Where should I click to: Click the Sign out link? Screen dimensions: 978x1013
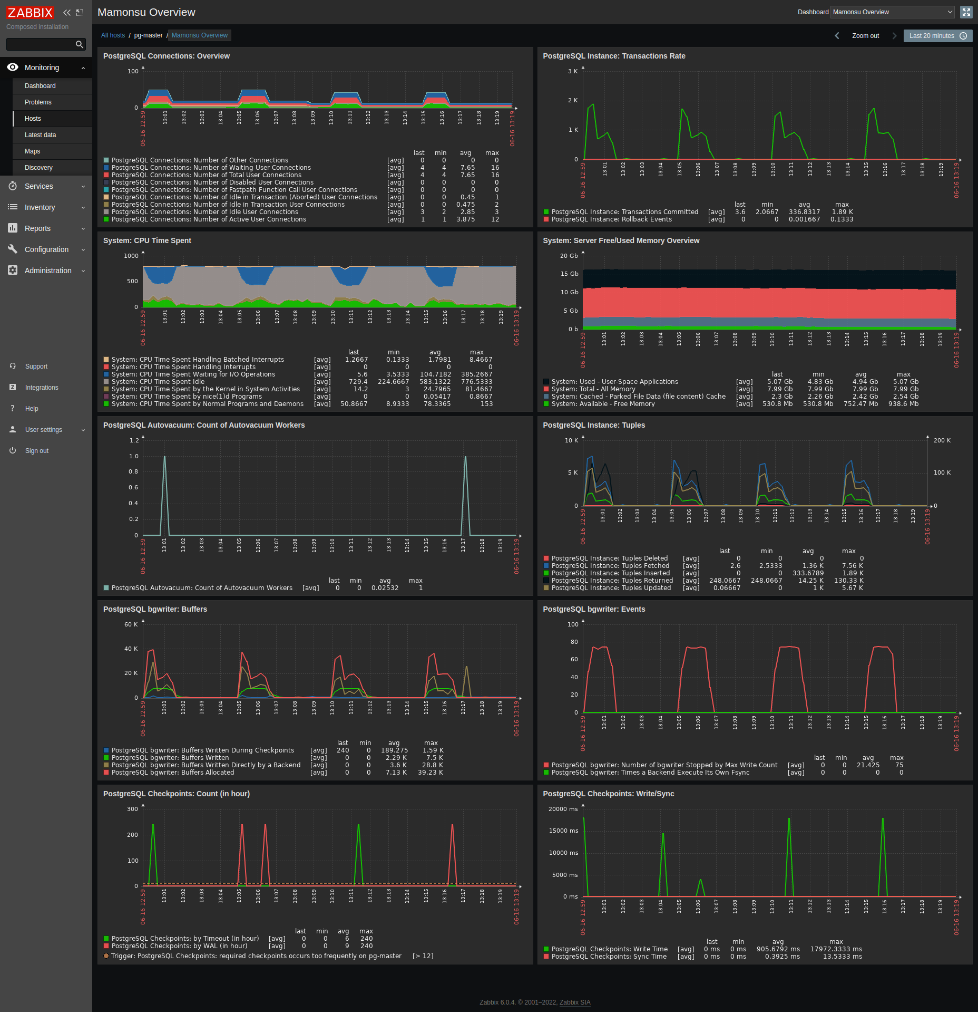tap(37, 451)
